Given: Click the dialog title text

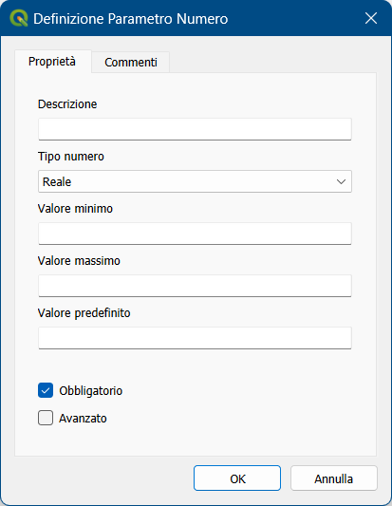Looking at the screenshot, I should coord(131,19).
